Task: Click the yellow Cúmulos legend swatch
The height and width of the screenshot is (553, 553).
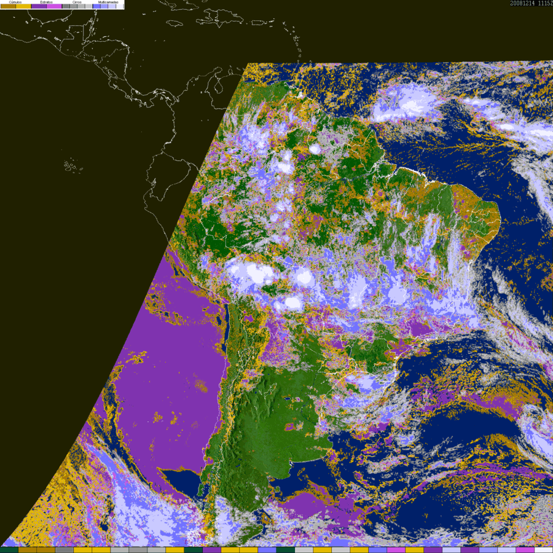Action: [x=23, y=6]
